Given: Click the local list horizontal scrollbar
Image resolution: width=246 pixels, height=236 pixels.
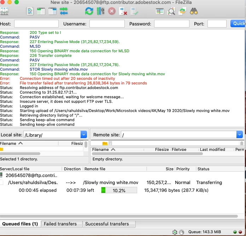Looking at the screenshot, I should (20, 154).
